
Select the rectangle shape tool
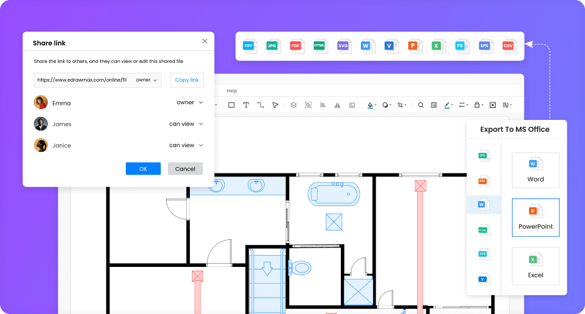point(231,105)
